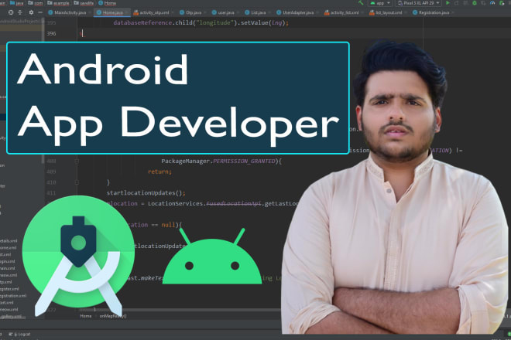This screenshot has width=511, height=340.
Task: Open the profiler gauge icon in toolbar
Action: [x=492, y=3]
